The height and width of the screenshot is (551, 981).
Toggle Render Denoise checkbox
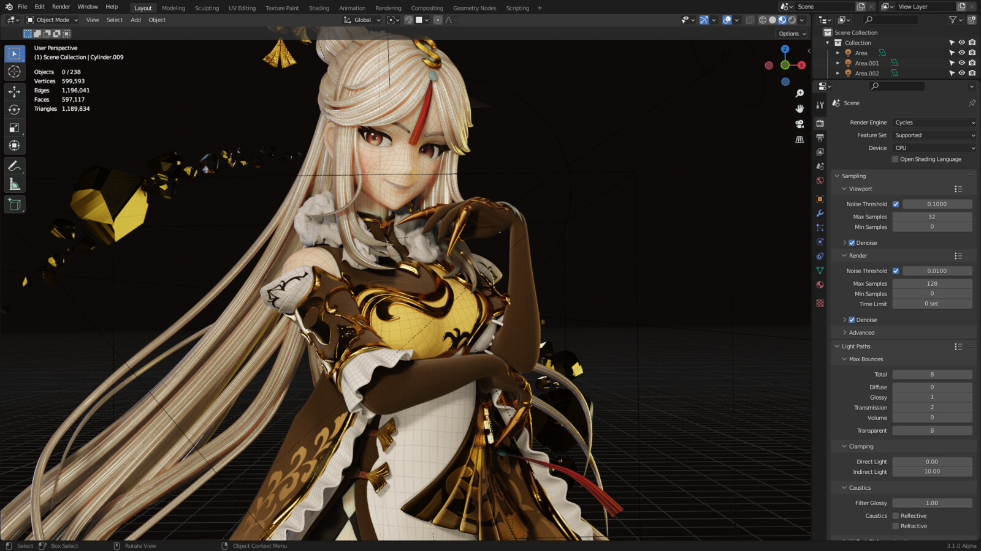click(852, 320)
